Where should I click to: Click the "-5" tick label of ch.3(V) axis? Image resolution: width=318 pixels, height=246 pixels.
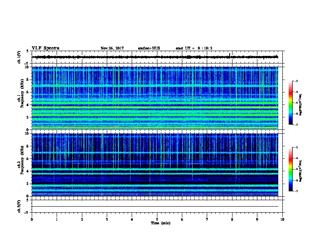(x=27, y=213)
